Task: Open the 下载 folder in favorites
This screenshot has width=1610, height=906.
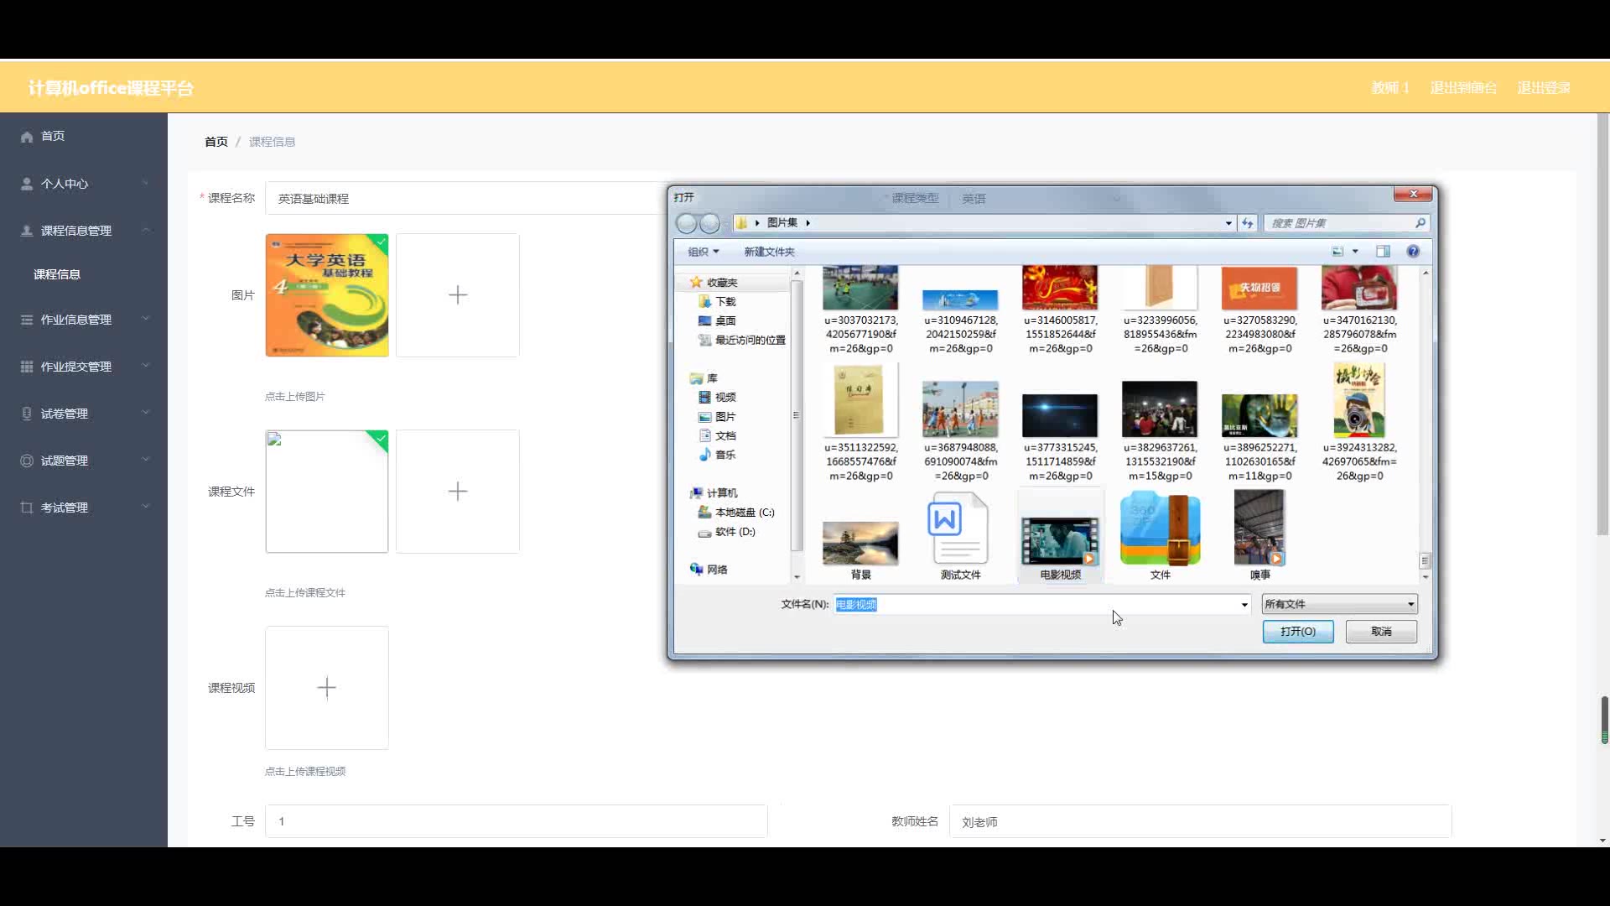Action: (724, 302)
